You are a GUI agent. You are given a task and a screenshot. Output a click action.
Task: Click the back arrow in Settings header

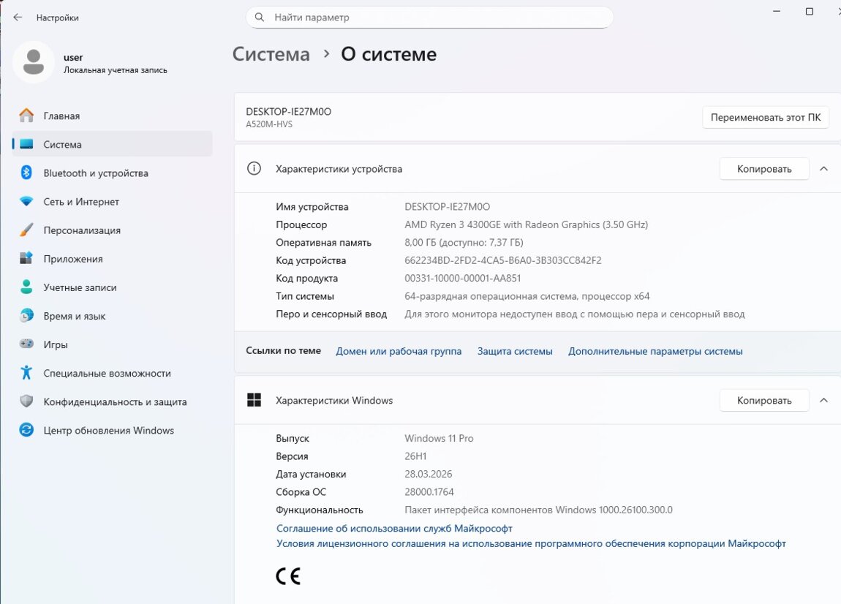click(x=18, y=18)
